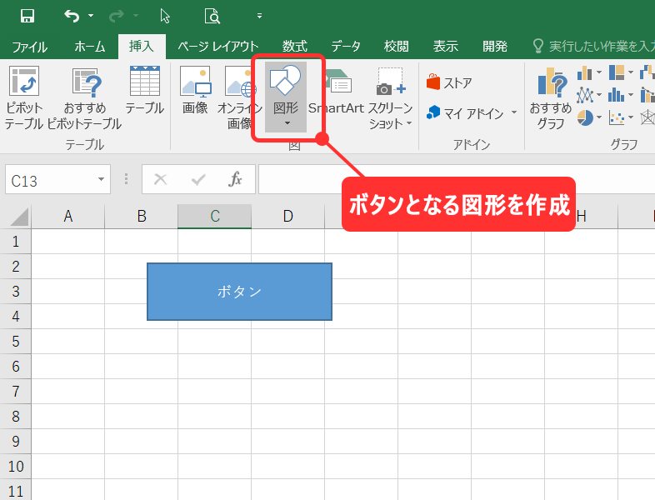Open the Store (ストア) add-in
The image size is (655, 500).
[450, 82]
